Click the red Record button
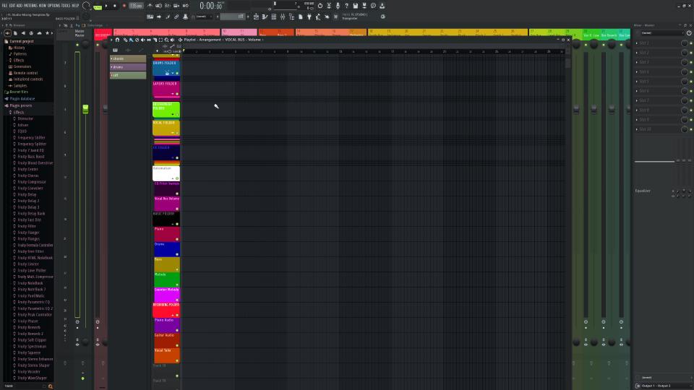The height and width of the screenshot is (390, 694). tap(124, 6)
